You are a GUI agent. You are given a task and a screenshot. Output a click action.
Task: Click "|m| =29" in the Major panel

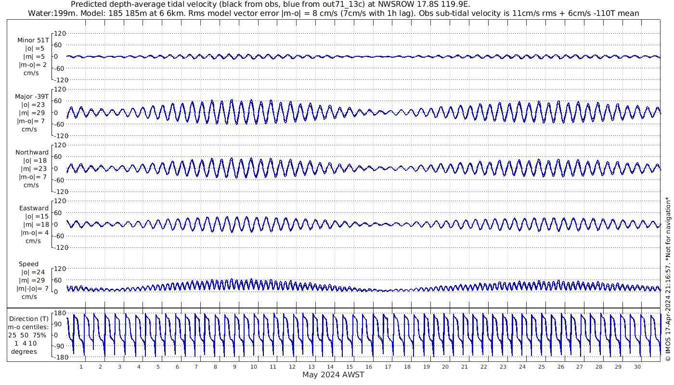click(x=33, y=113)
